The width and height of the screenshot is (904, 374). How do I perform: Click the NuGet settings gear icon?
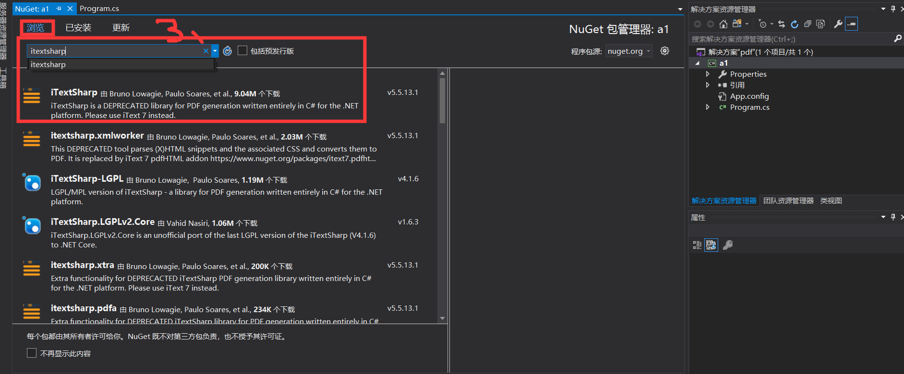[664, 51]
